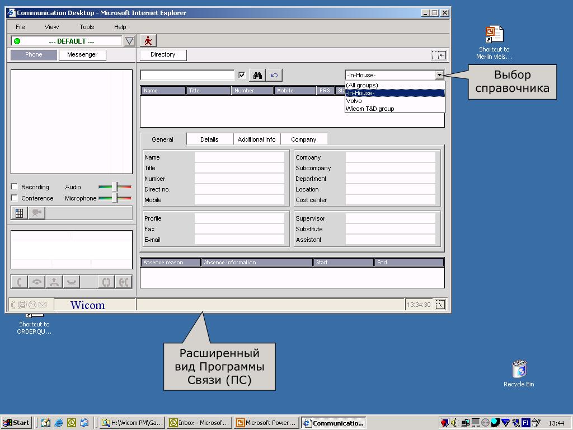The width and height of the screenshot is (573, 430).
Task: Select the Shortcut to Merlin desktop icon
Action: tap(494, 43)
